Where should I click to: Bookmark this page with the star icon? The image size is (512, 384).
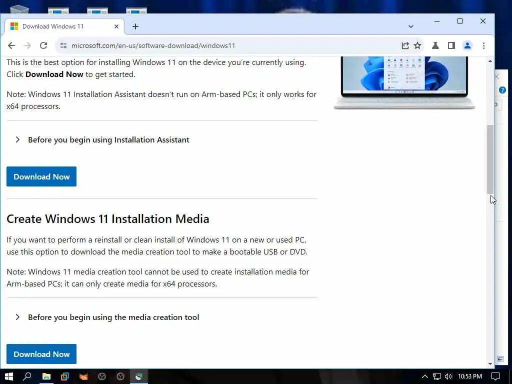[417, 45]
